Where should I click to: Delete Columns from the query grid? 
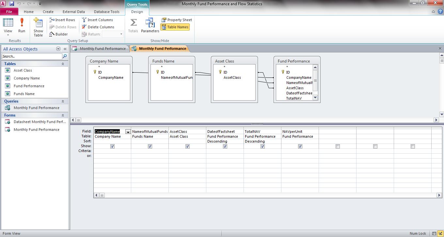coord(98,27)
